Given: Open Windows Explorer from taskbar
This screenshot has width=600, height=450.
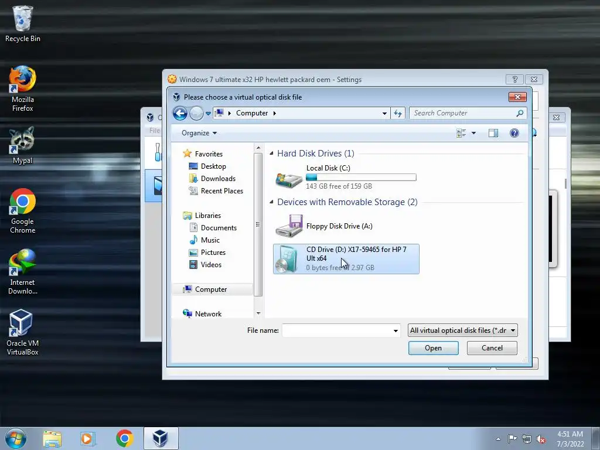Looking at the screenshot, I should [x=52, y=439].
